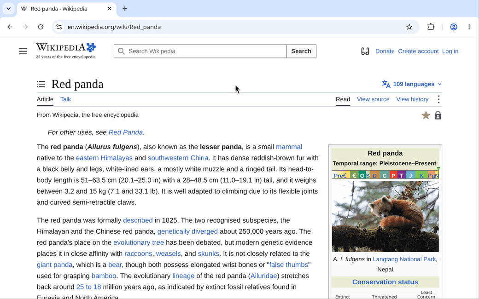Click the Conservation status heading link
479x299 pixels.
click(x=385, y=282)
